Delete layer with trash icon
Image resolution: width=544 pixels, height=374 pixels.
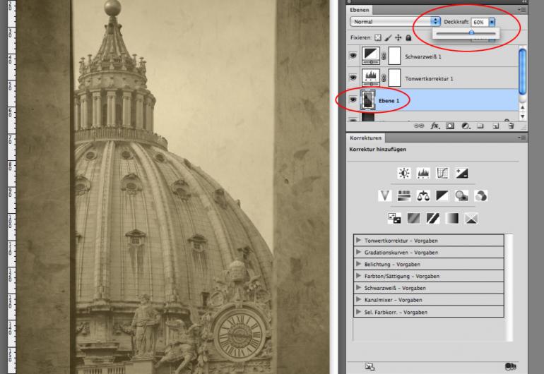tap(511, 126)
